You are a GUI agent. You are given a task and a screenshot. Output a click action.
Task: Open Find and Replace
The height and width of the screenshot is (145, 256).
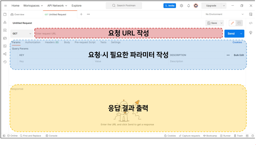coord(30,136)
